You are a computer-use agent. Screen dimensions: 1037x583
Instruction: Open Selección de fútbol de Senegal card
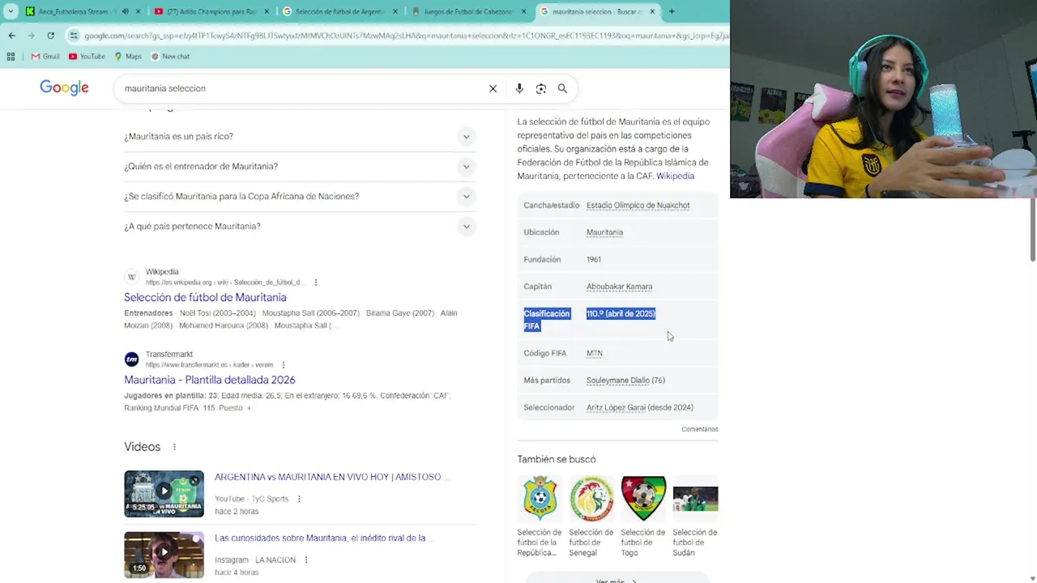tap(591, 517)
